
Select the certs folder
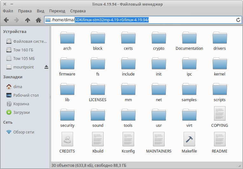tap(128, 41)
